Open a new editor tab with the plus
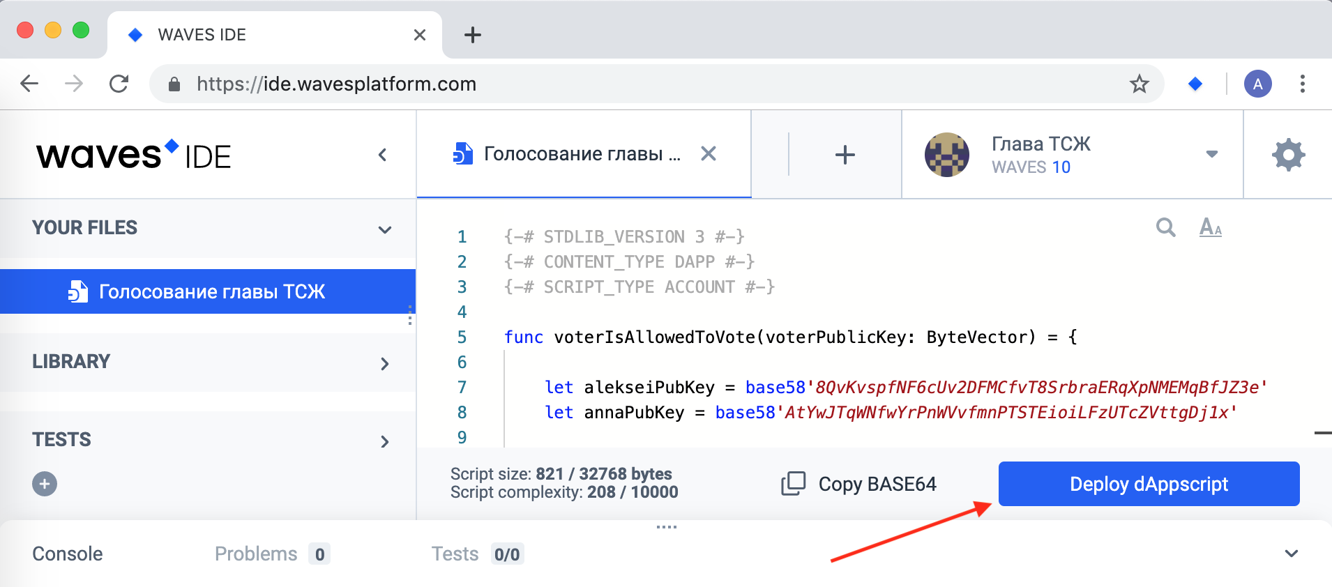1332x587 pixels. [845, 155]
